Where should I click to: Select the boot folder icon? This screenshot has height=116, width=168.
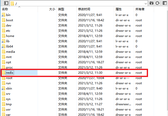click(3, 20)
